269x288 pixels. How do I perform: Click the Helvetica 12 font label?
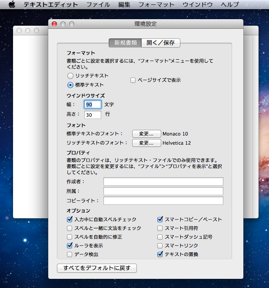click(176, 143)
